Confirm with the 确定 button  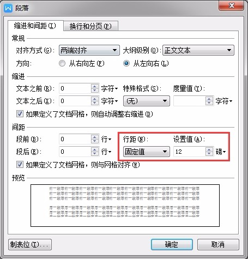point(172,244)
